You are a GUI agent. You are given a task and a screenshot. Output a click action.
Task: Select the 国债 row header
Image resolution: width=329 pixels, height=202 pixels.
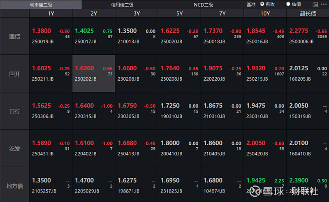coord(15,36)
